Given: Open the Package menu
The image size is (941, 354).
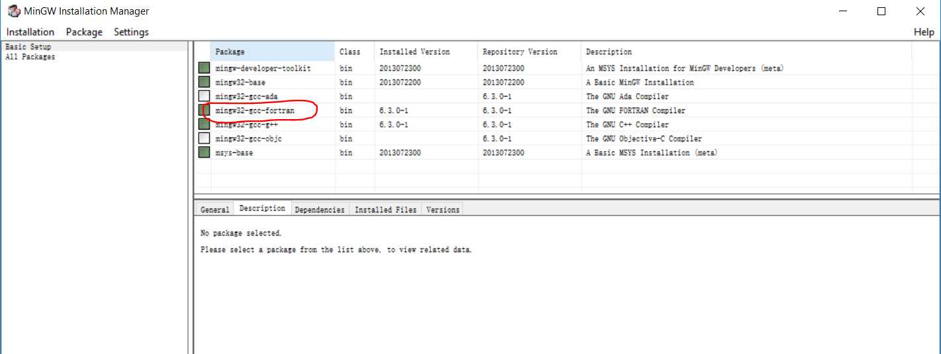Looking at the screenshot, I should (84, 32).
